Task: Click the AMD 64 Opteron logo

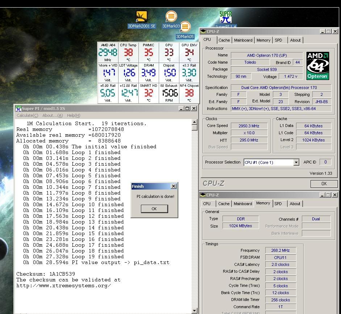Action: (x=317, y=65)
